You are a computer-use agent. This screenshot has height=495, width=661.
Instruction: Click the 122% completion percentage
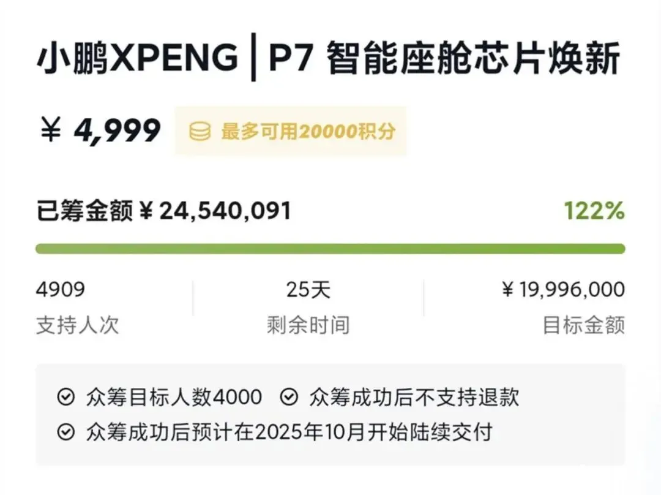(x=594, y=211)
